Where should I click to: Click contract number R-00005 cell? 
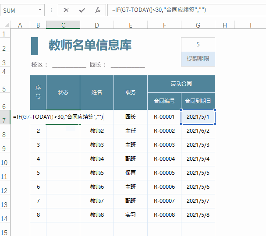pos(164,173)
